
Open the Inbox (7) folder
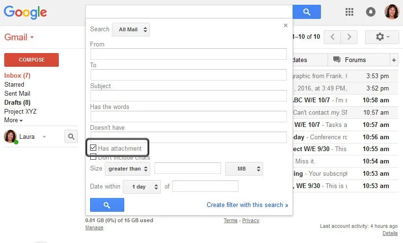[x=17, y=75]
